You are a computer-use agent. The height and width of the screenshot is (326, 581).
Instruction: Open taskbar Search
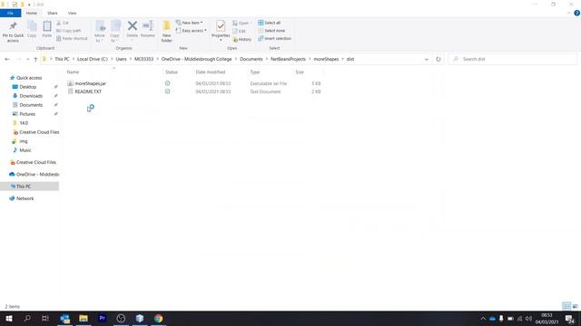27,318
